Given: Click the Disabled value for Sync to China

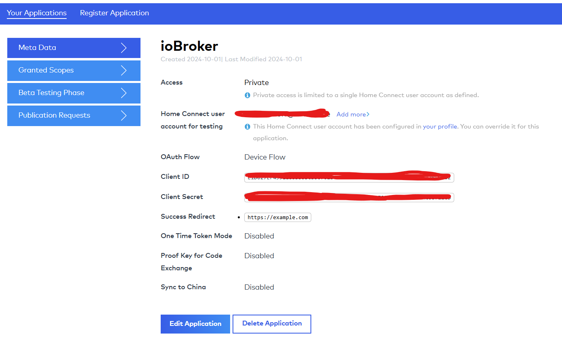Looking at the screenshot, I should [x=259, y=287].
